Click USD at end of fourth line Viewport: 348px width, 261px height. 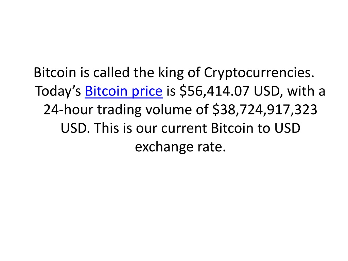[x=288, y=128]
